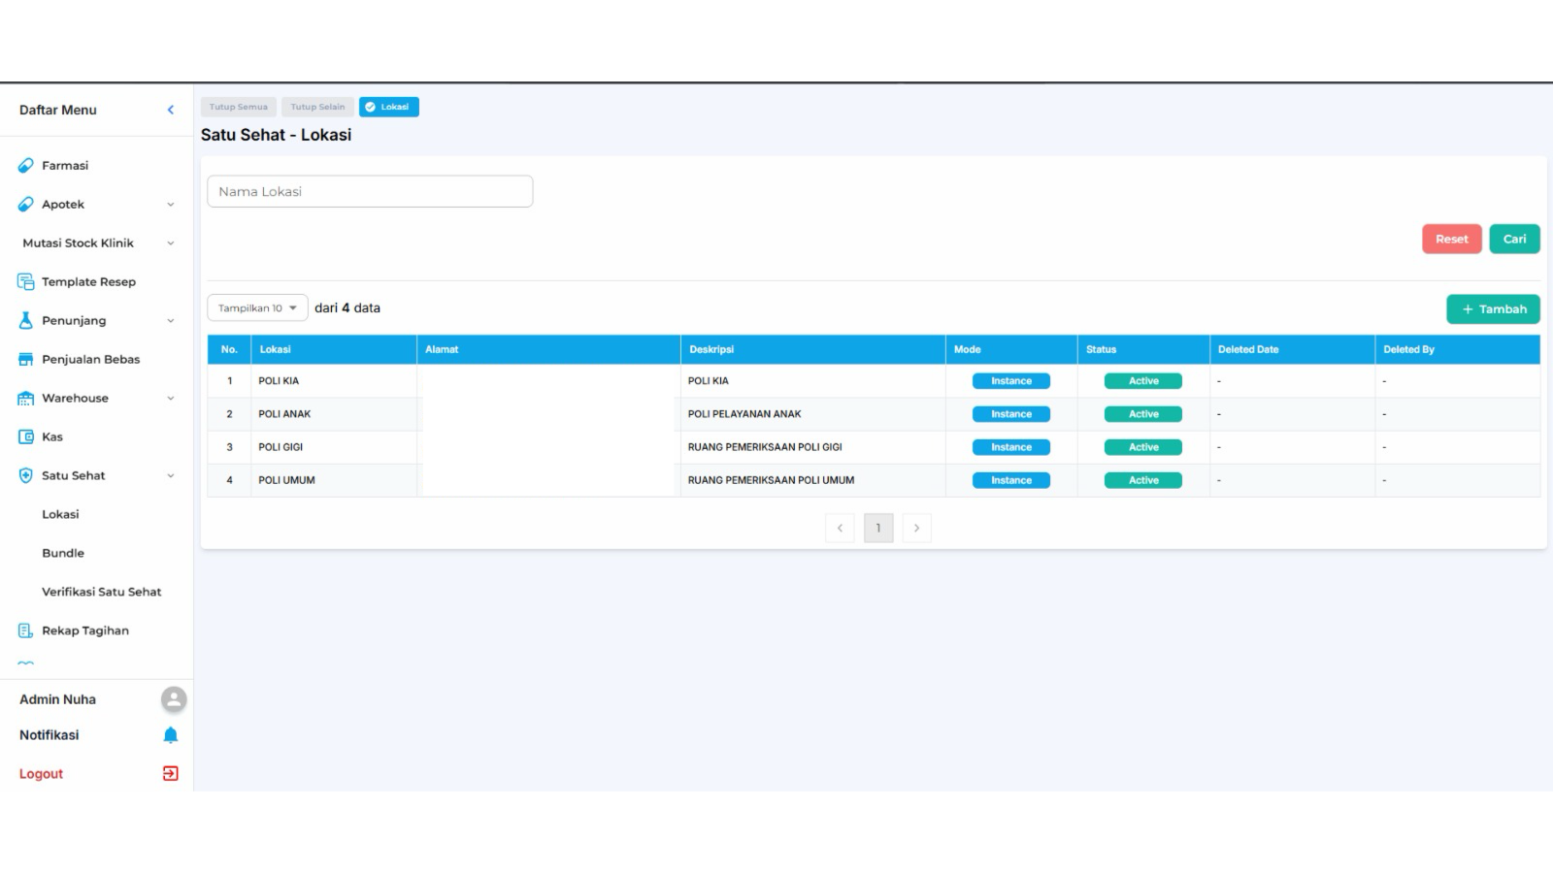Click the Active badge for POLI GIGI
Screen dimensions: 1553x873
1143,447
